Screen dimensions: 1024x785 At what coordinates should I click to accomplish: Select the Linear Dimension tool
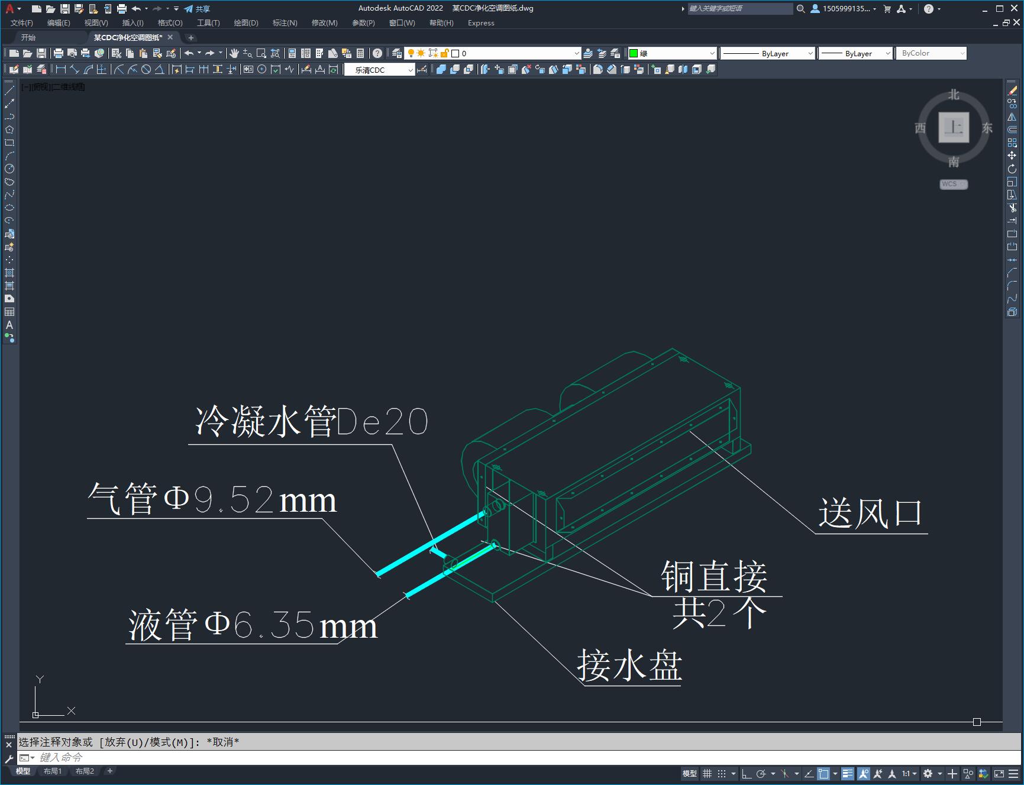(x=60, y=70)
